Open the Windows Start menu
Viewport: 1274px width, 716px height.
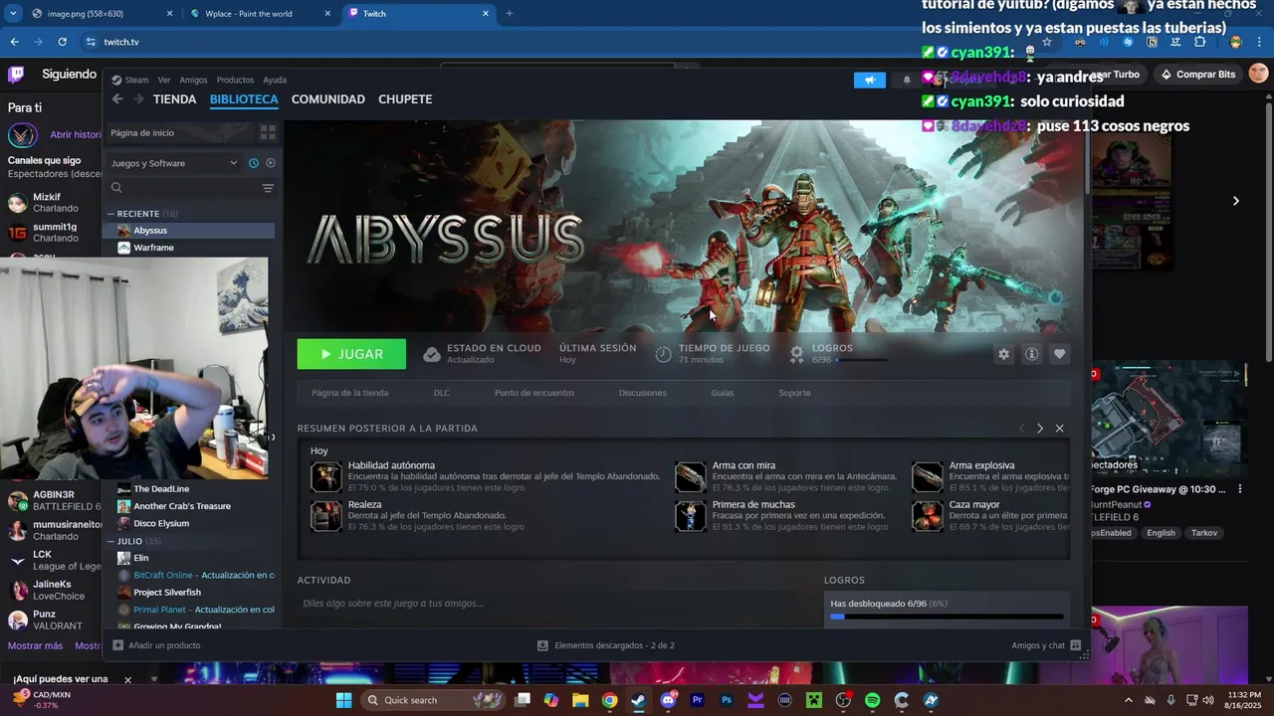(x=343, y=700)
